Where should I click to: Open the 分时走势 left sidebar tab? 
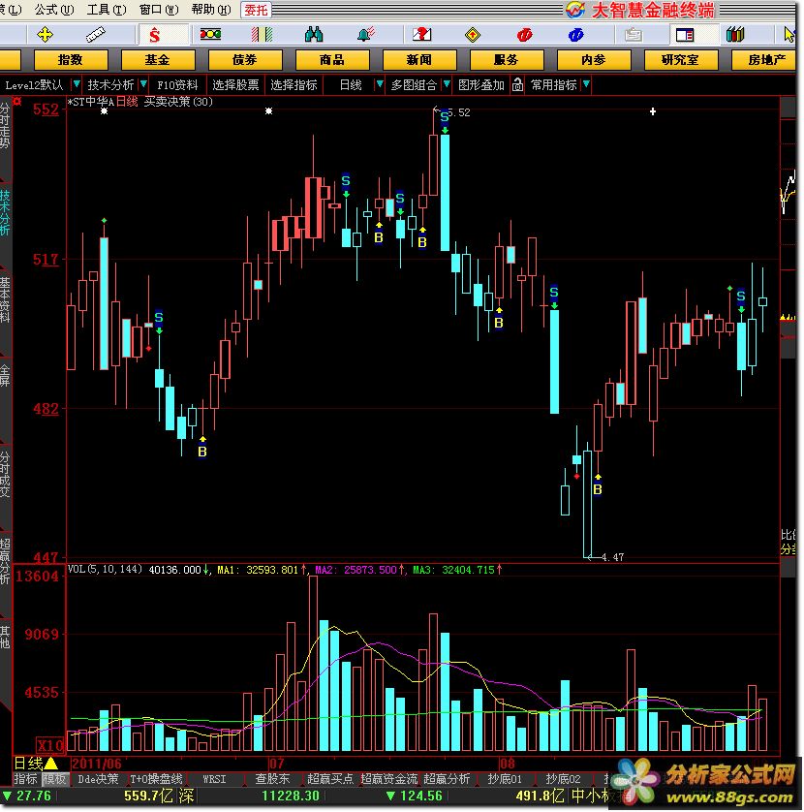pyautogui.click(x=5, y=125)
